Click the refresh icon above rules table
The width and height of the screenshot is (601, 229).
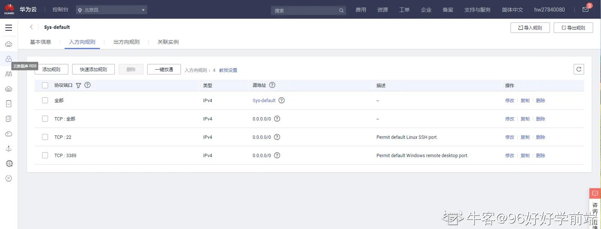click(x=579, y=69)
